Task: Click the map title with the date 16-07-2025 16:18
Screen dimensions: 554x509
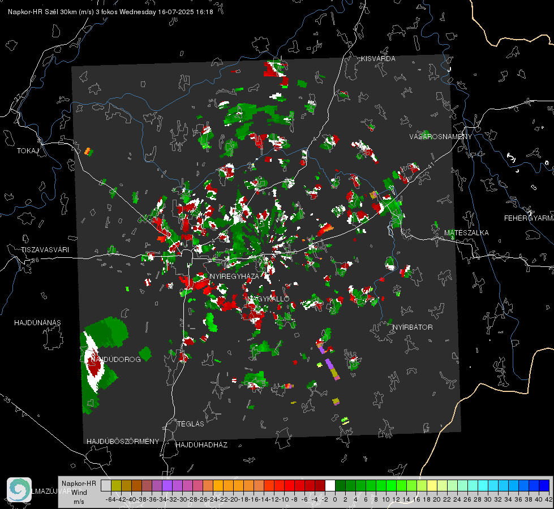Action: pyautogui.click(x=110, y=12)
